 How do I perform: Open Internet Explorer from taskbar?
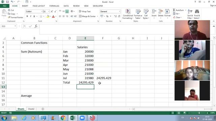pyautogui.click(x=24, y=118)
